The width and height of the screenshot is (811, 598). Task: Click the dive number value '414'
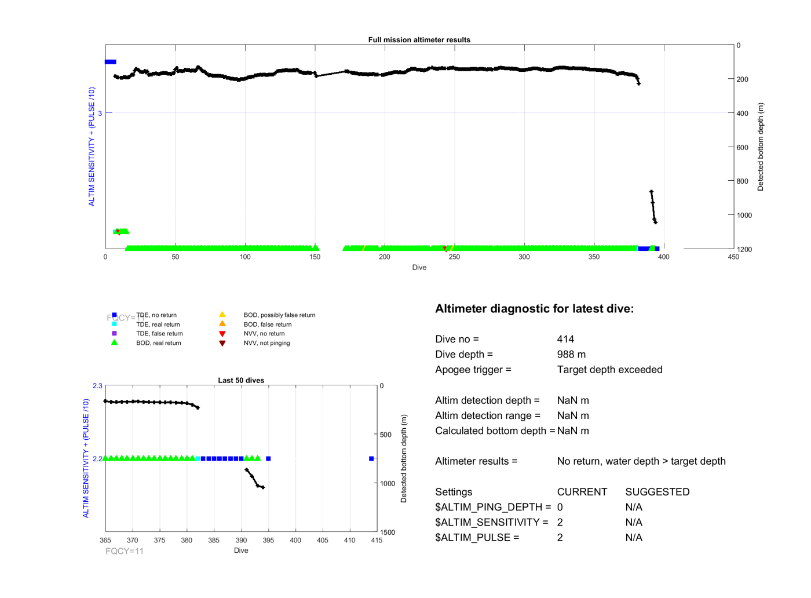click(x=565, y=340)
